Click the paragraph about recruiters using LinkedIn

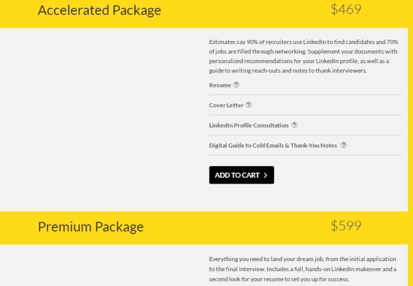(x=304, y=56)
